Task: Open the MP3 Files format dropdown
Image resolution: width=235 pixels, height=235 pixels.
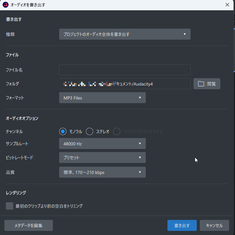Action: pos(102,98)
